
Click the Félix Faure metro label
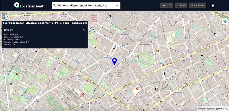108,58
